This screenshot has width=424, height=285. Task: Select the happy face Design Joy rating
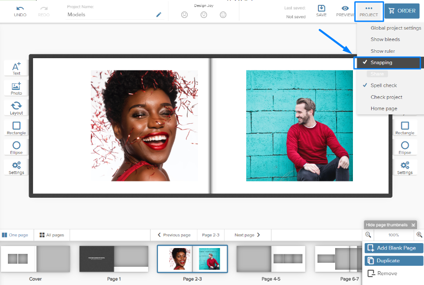coord(223,15)
